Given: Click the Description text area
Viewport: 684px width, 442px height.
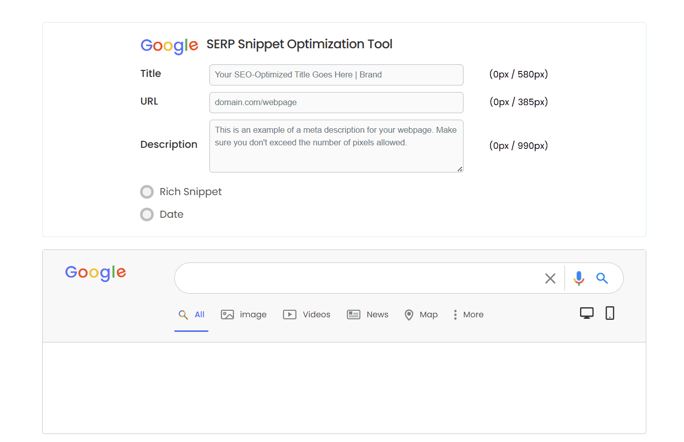Looking at the screenshot, I should [x=336, y=146].
